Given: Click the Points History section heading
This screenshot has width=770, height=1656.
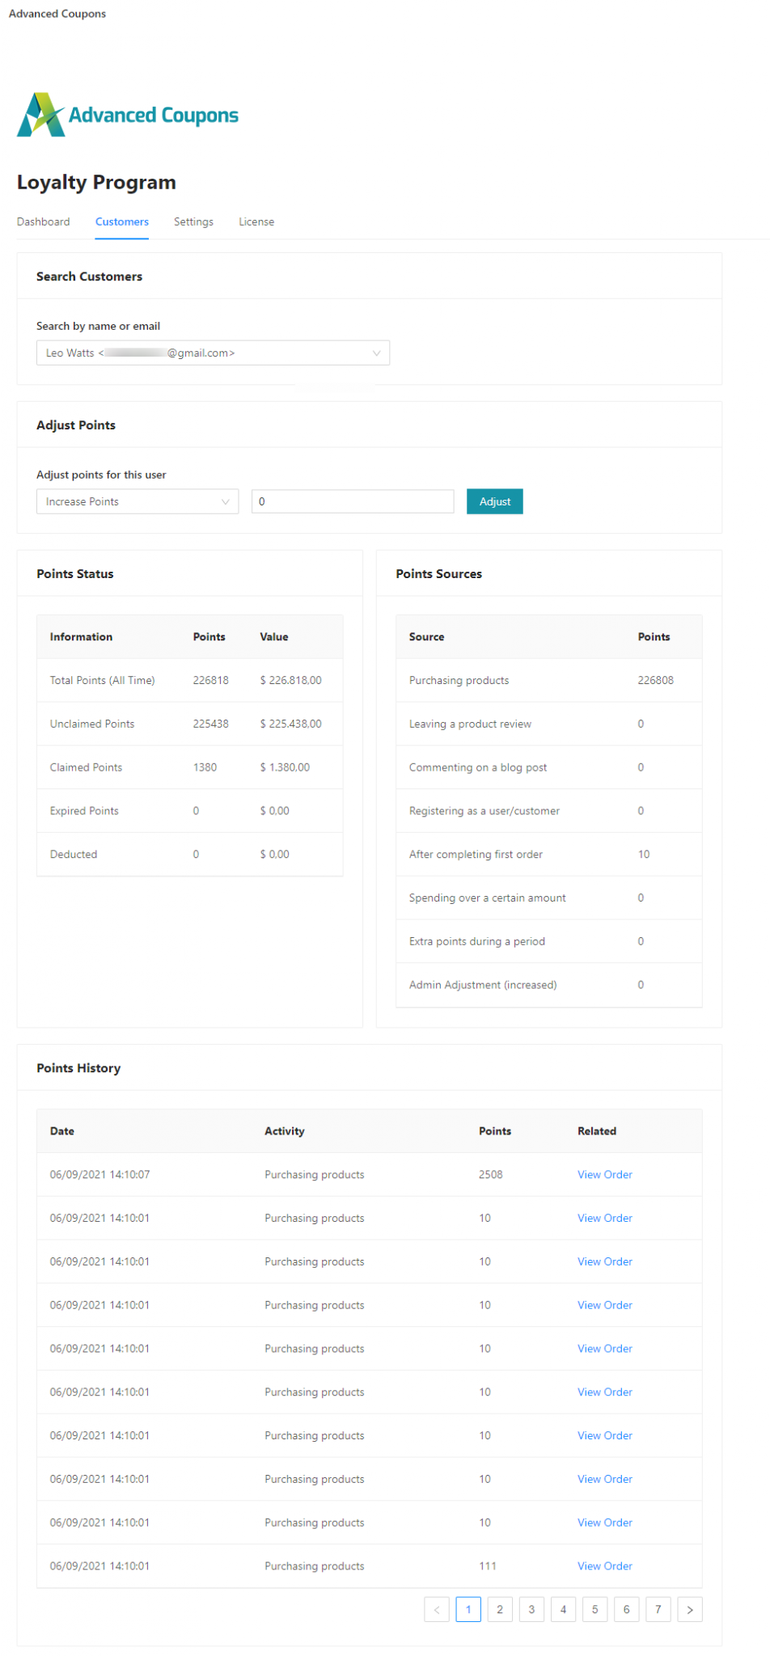Looking at the screenshot, I should (x=78, y=1068).
